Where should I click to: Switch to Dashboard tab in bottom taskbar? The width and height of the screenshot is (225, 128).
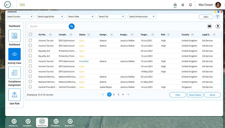coord(42,122)
